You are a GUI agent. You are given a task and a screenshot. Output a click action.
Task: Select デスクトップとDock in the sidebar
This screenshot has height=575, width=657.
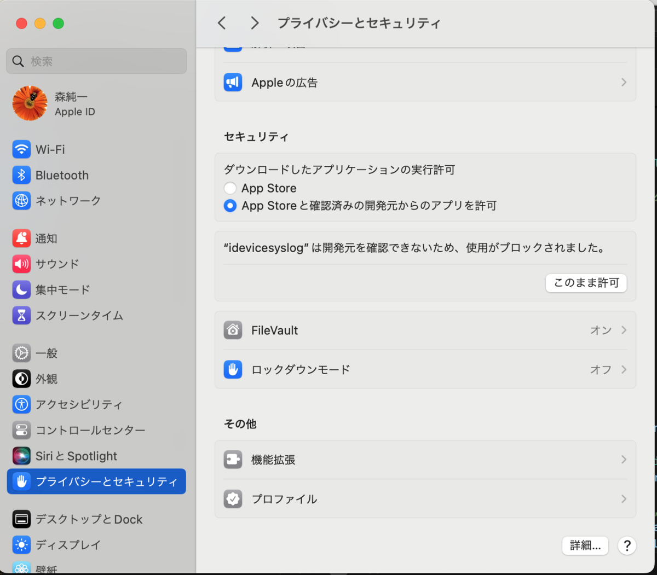96,519
